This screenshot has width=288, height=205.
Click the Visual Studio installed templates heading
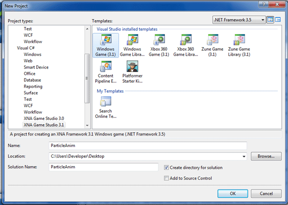pyautogui.click(x=127, y=29)
